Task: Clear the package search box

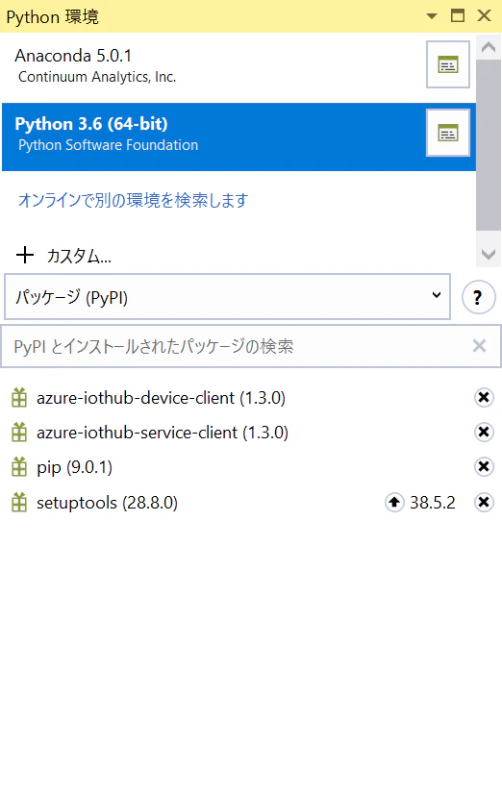Action: (x=479, y=346)
